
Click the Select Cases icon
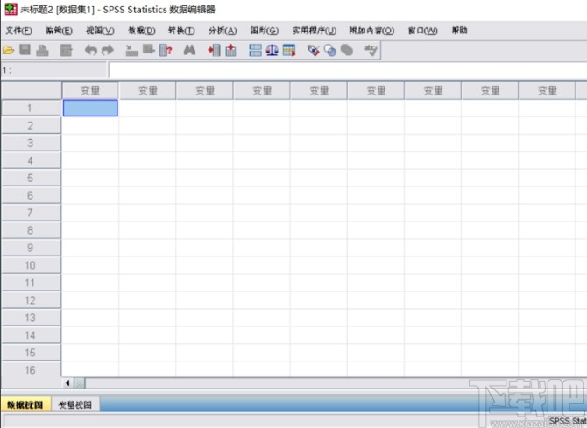coord(289,50)
